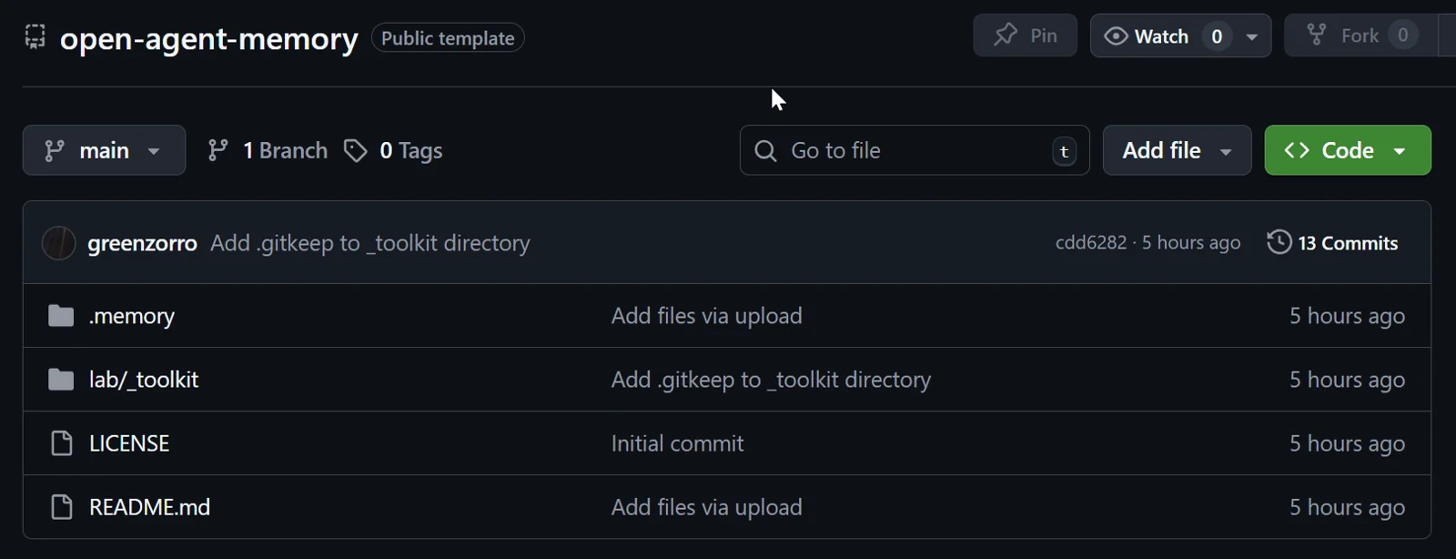Click the tag icon next to 0 Tags
Screen dimensions: 1456x559
[356, 150]
